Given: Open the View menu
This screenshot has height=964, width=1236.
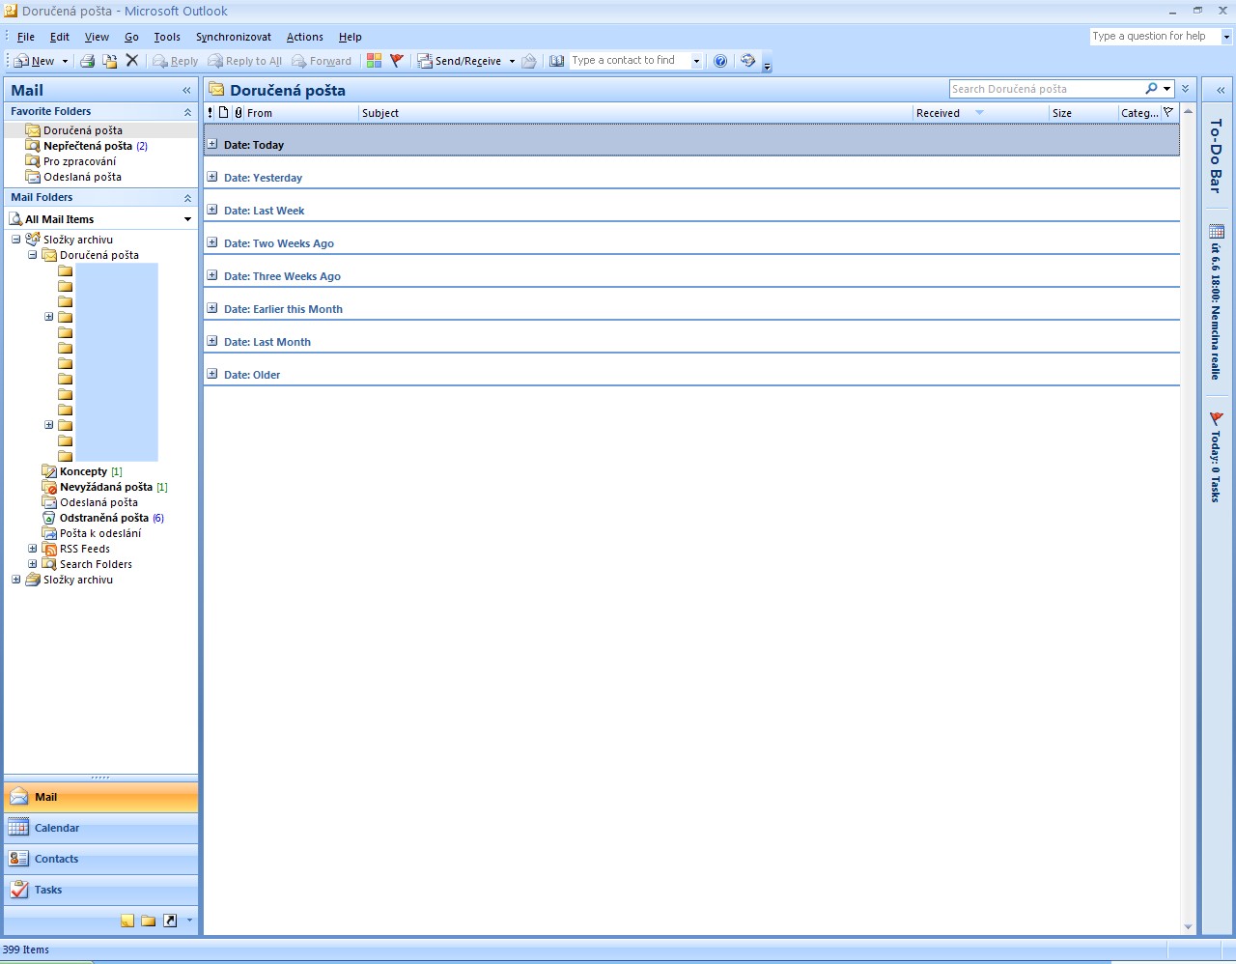Looking at the screenshot, I should click(97, 37).
